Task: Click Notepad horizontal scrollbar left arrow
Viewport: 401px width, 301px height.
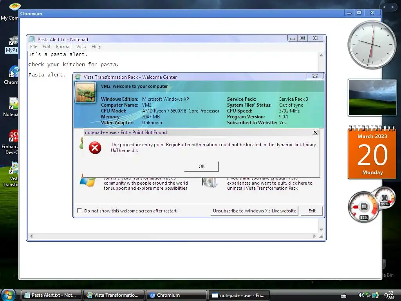Action: (31, 236)
